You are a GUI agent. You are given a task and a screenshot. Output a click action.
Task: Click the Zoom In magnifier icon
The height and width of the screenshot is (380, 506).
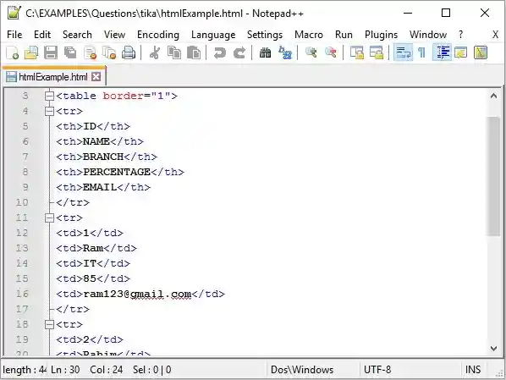[x=311, y=52]
